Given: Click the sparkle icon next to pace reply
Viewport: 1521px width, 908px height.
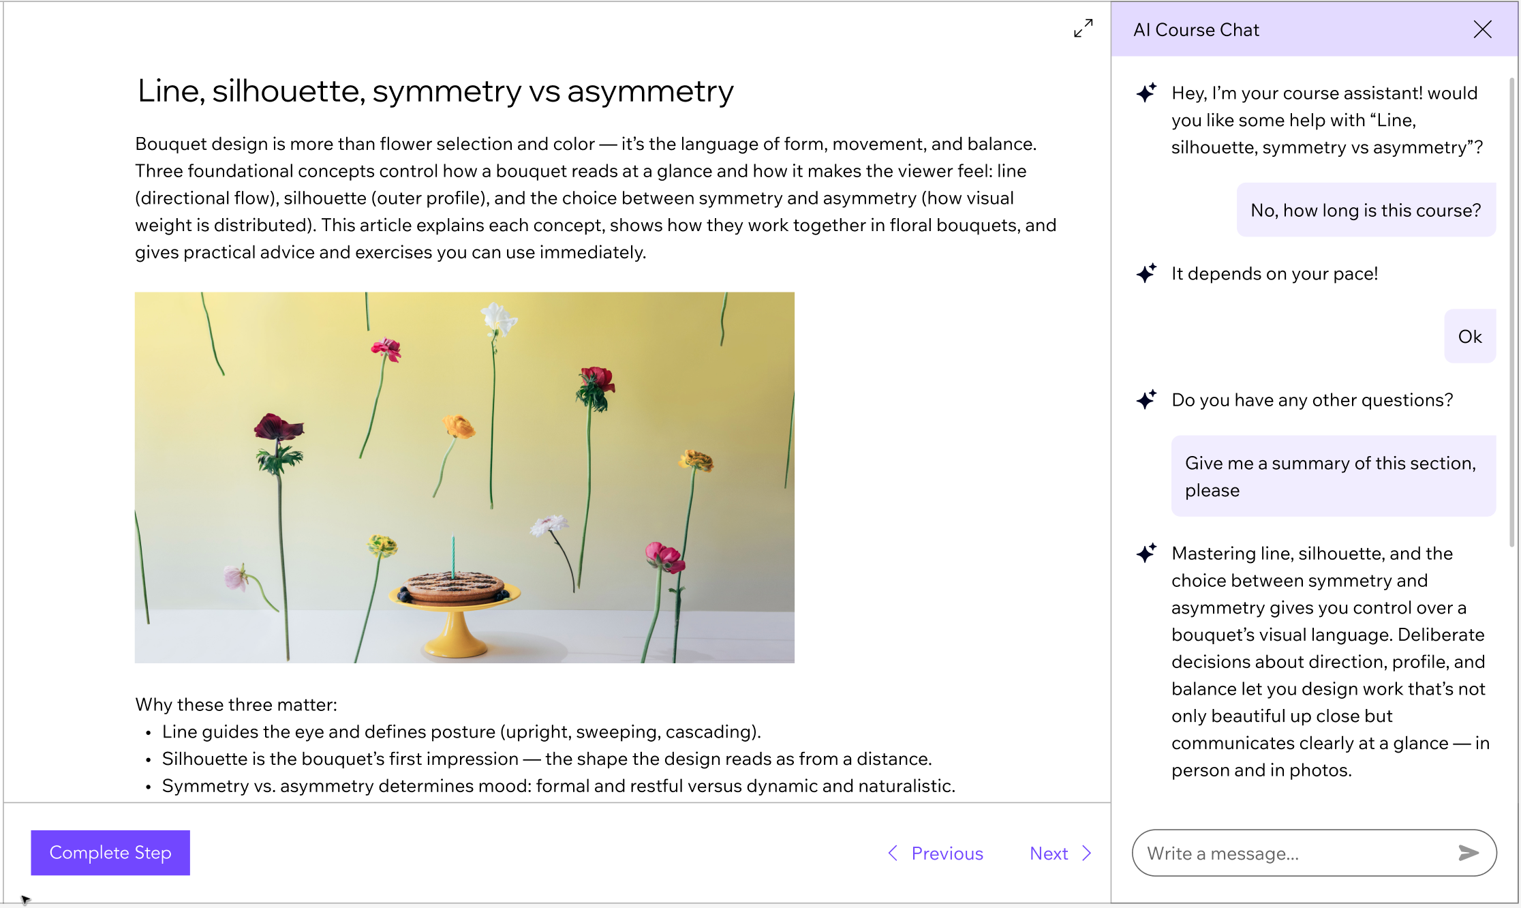Looking at the screenshot, I should [x=1146, y=273].
